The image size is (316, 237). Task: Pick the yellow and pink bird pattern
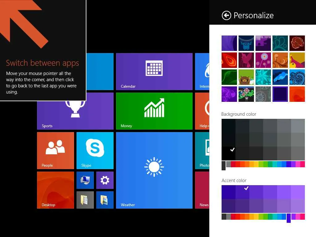297,60
